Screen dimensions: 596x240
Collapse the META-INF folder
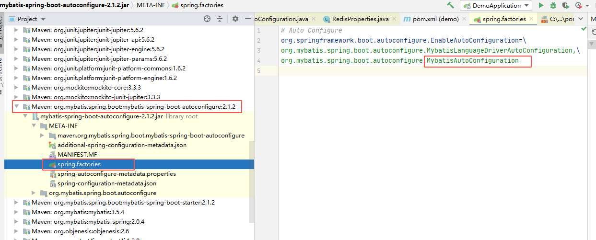(x=35, y=126)
